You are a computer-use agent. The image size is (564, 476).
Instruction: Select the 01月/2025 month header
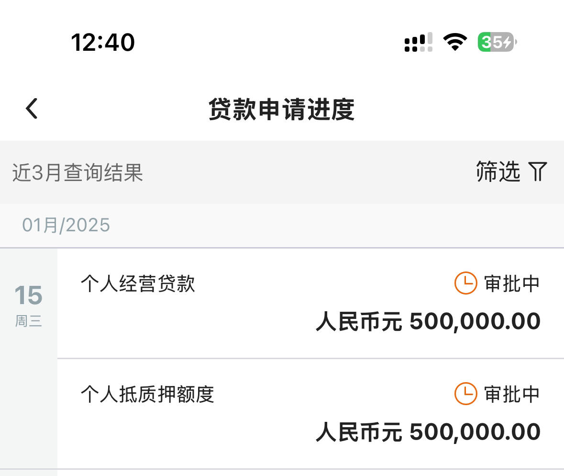point(66,226)
